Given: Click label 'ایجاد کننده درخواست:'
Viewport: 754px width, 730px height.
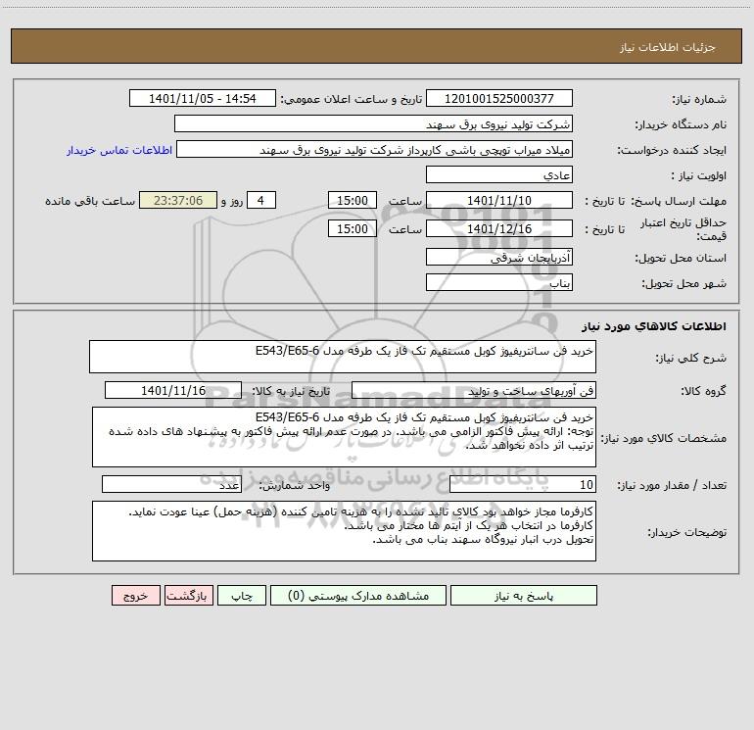Looking at the screenshot, I should click(x=672, y=151).
